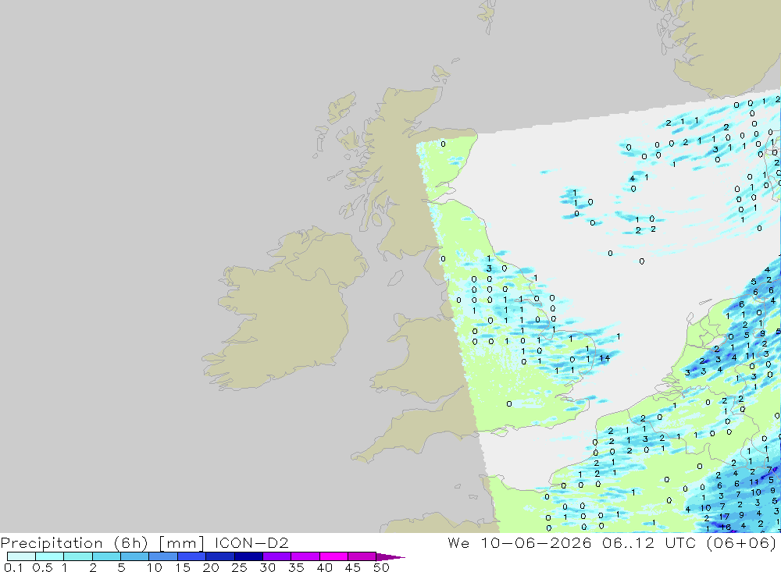Click the 5–10 mm legend color swatch
Viewport: 781px width, 572px height.
coord(134,556)
